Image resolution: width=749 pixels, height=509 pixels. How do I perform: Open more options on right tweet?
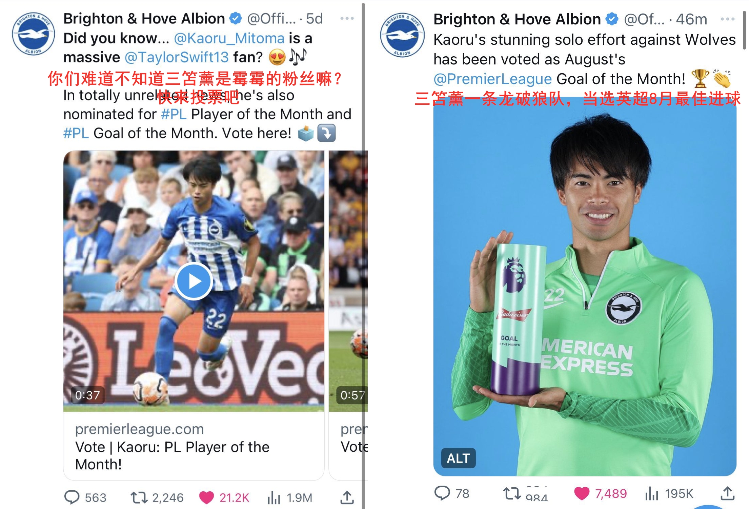pyautogui.click(x=727, y=19)
